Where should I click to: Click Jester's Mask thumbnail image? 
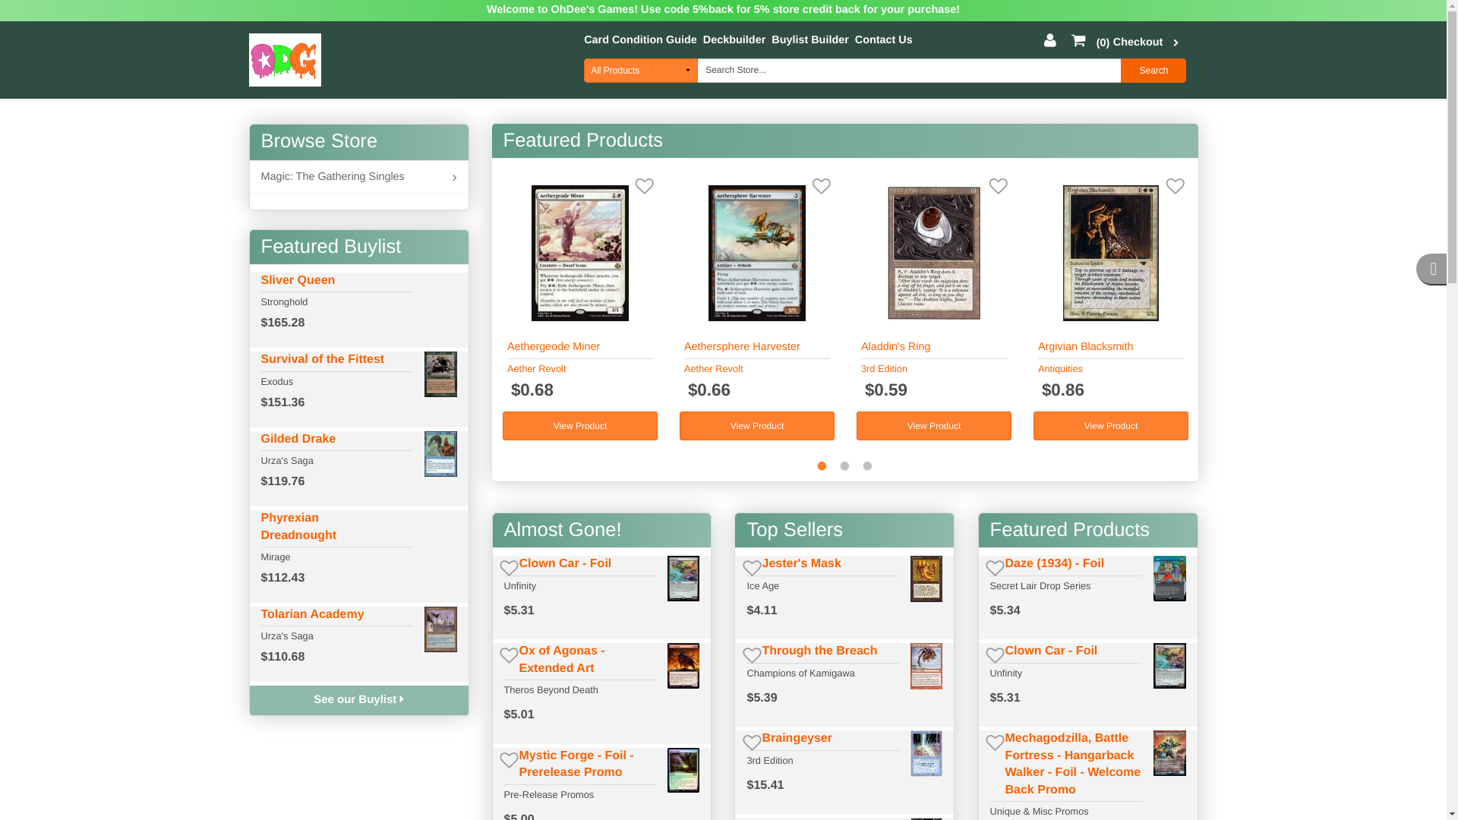click(926, 579)
